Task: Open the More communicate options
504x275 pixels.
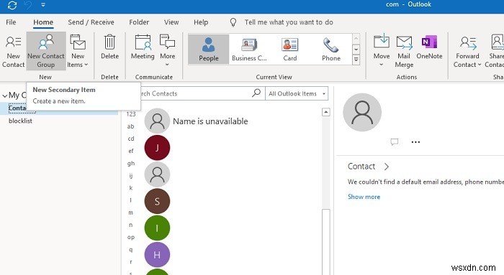Action: [x=168, y=51]
